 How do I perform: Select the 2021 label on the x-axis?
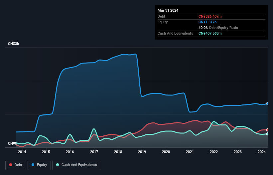190,152
